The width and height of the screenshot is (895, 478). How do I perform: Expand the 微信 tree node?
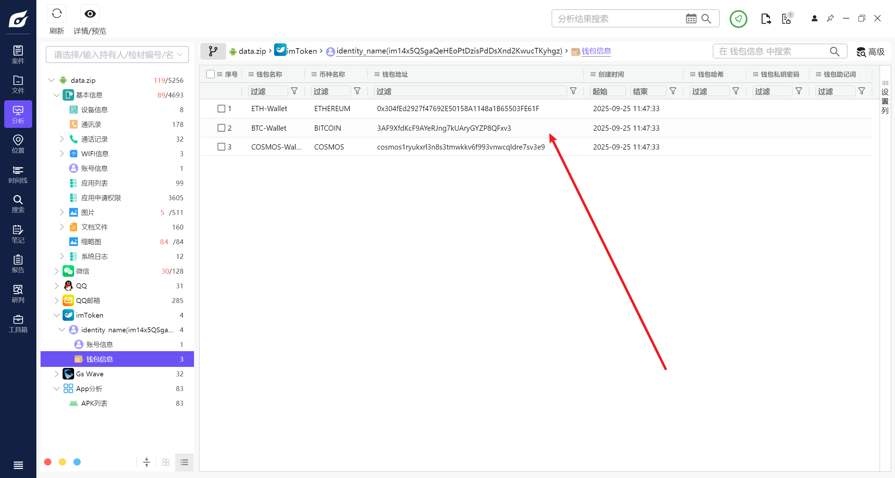click(x=56, y=271)
